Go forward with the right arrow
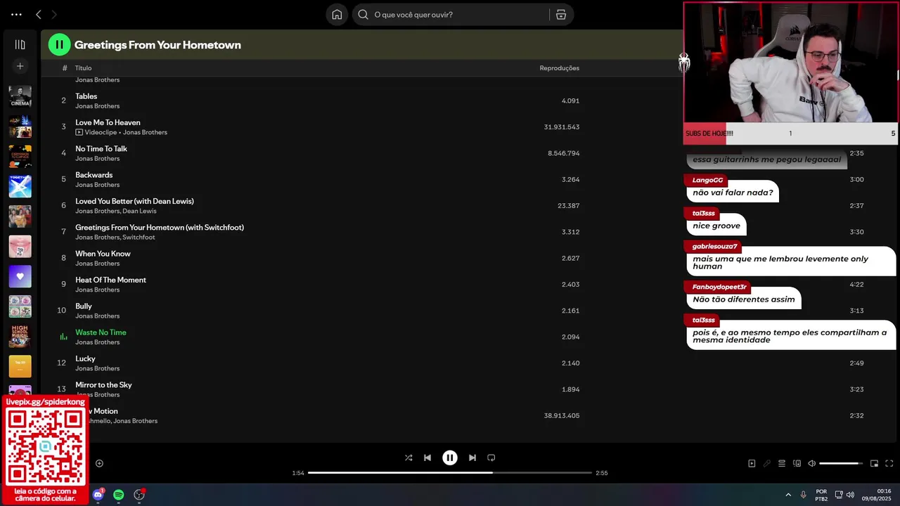 pos(54,14)
